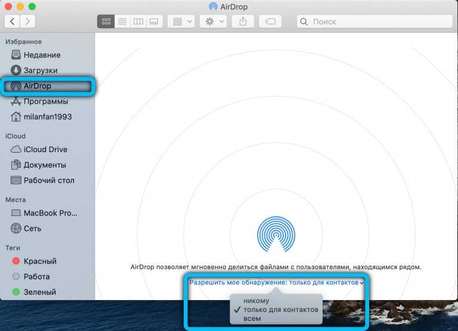Open the group-by arrangement dropdown
The image size is (458, 331).
(181, 21)
